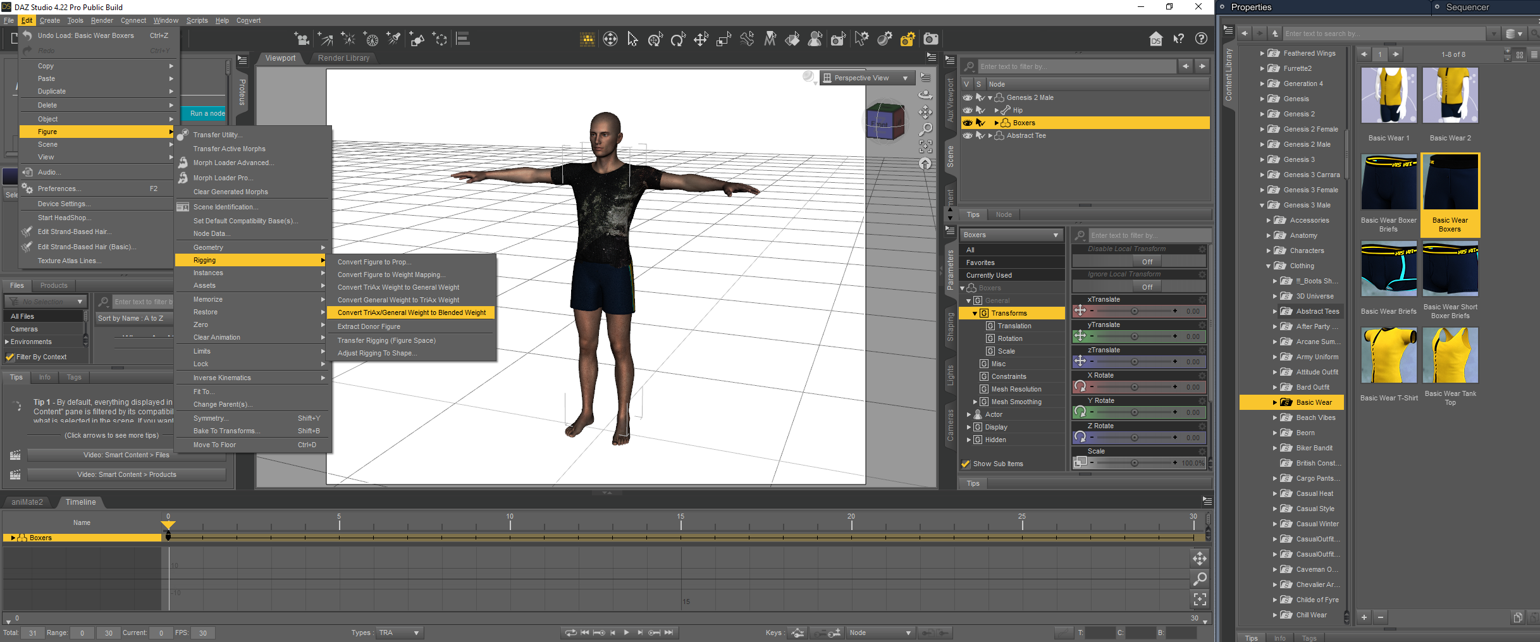Hide Genesis 2 Male with eye icon
Image resolution: width=1540 pixels, height=642 pixels.
tap(968, 97)
